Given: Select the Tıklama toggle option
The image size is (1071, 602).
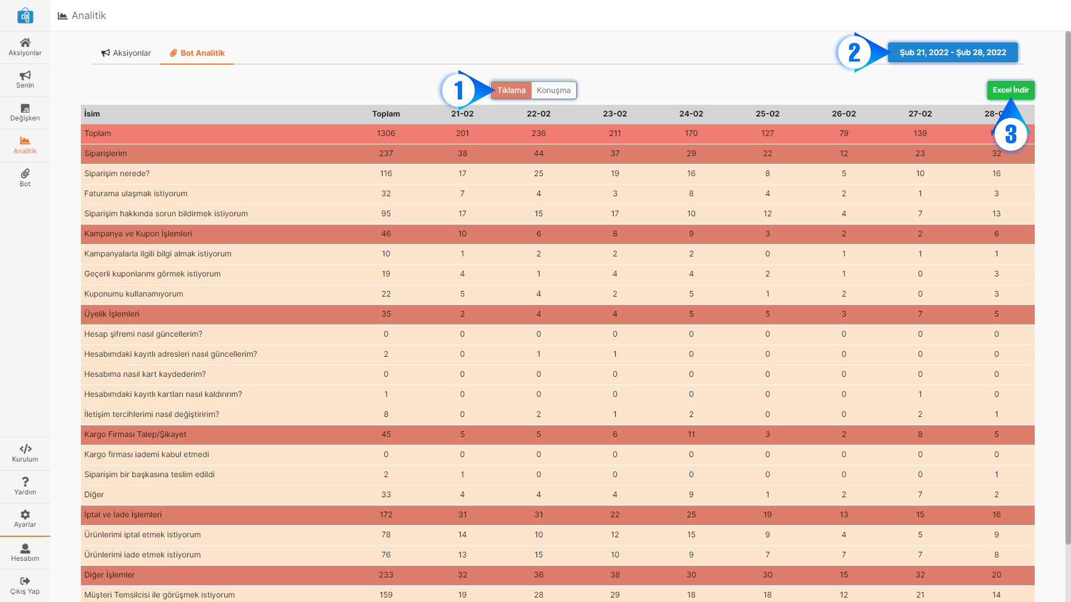Looking at the screenshot, I should 511,90.
